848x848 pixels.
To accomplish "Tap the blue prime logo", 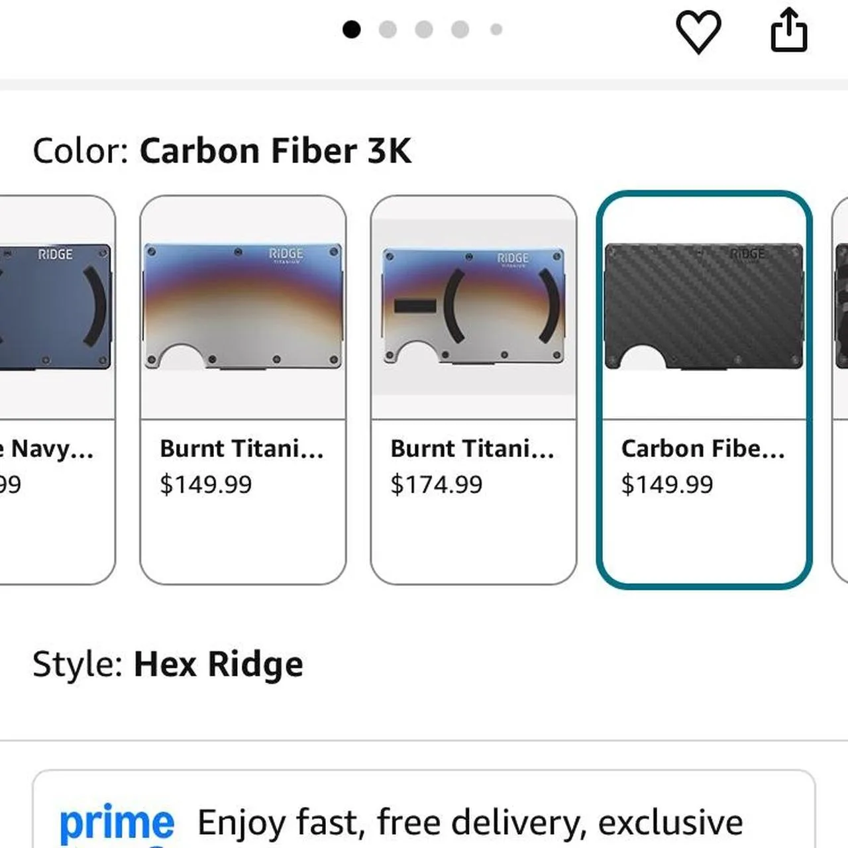I will (117, 822).
